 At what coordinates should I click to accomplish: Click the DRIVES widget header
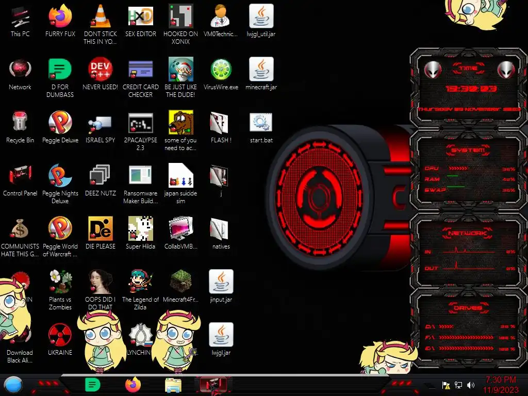468,308
